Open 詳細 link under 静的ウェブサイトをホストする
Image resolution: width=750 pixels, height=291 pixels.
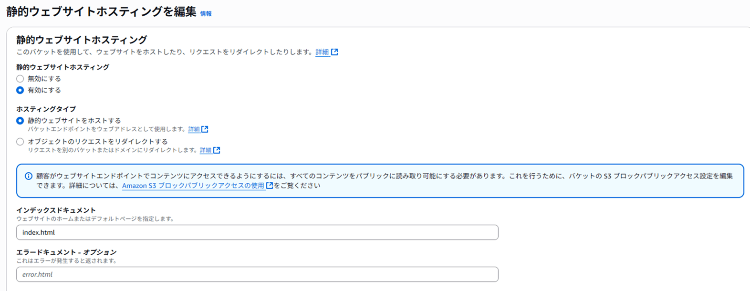pos(194,129)
